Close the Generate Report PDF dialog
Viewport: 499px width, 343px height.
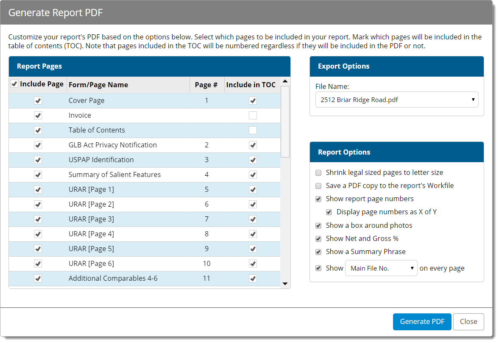468,322
